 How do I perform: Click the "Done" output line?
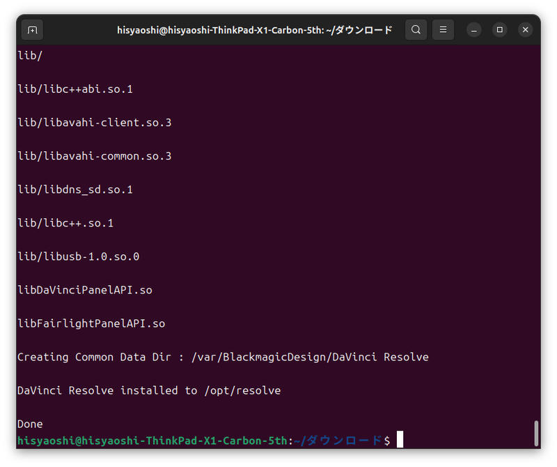coord(30,424)
